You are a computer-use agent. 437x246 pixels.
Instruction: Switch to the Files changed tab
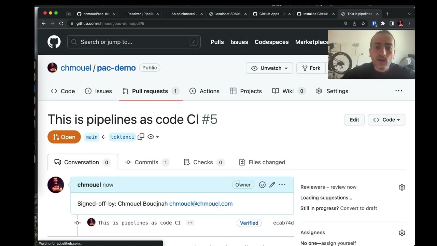[x=262, y=162]
